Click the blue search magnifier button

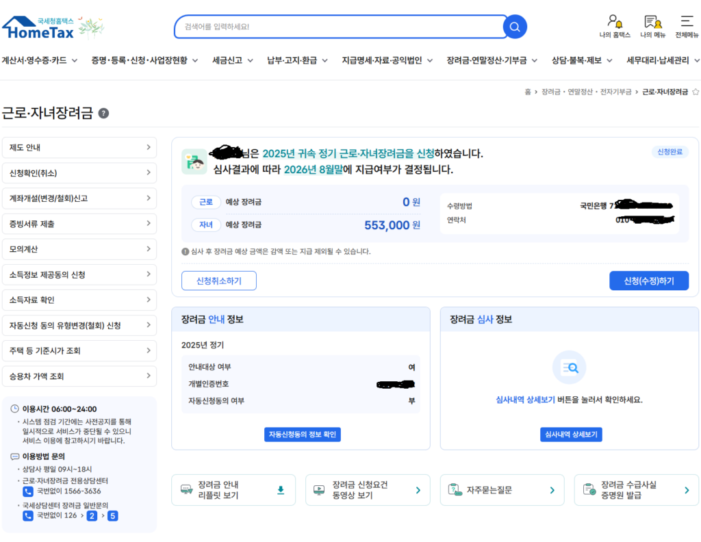pyautogui.click(x=515, y=27)
